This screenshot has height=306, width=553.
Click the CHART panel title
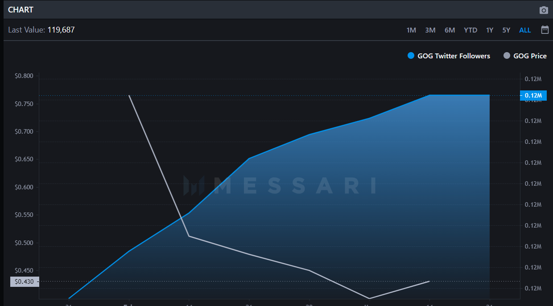(21, 10)
